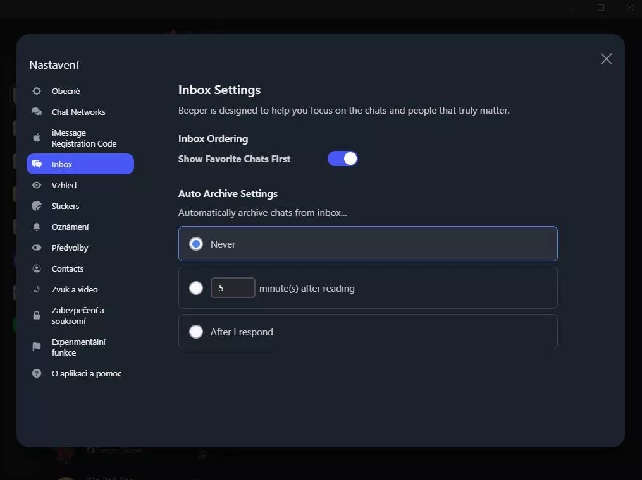Click the sticker icon beside Stickers
Image resolution: width=642 pixels, height=480 pixels.
[x=37, y=206]
